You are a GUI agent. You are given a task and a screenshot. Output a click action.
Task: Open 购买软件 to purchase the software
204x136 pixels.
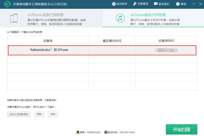(x=119, y=4)
